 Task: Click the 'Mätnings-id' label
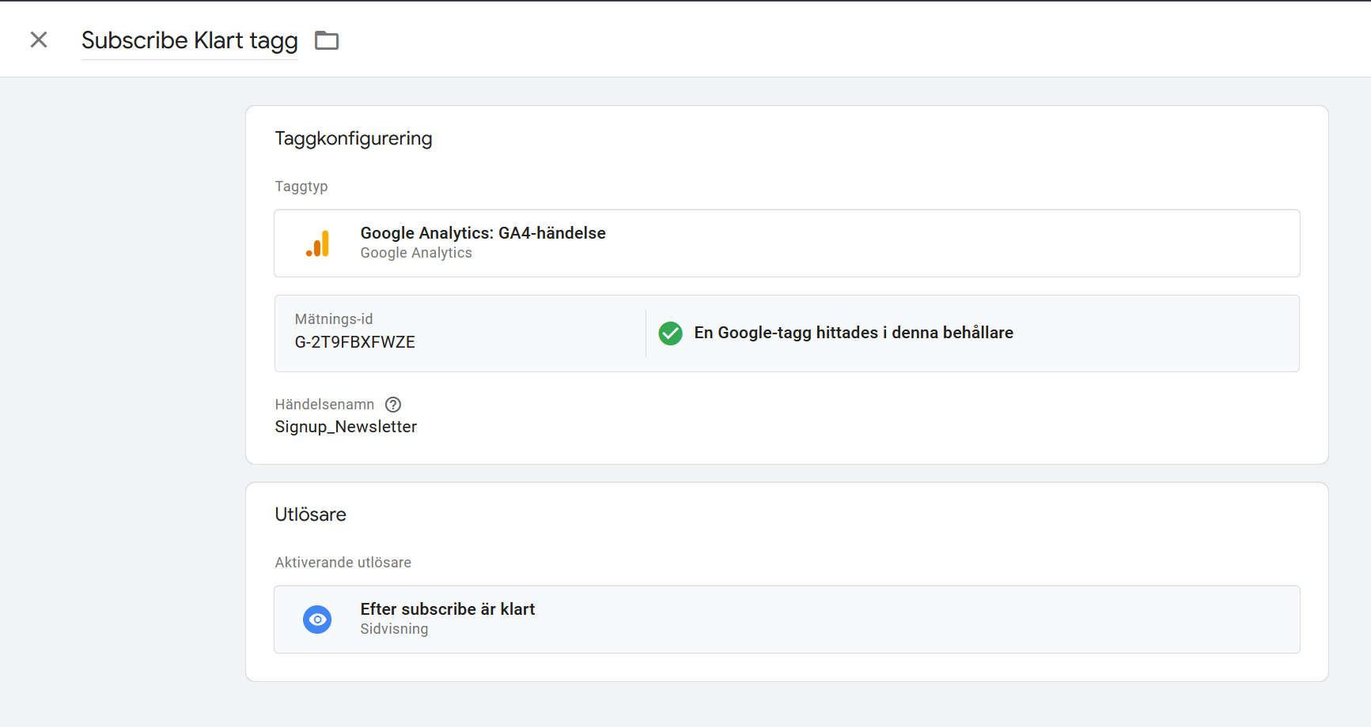coord(334,319)
